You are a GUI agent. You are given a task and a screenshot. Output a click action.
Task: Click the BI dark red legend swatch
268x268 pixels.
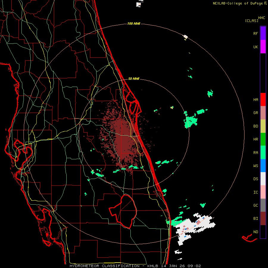point(263,219)
